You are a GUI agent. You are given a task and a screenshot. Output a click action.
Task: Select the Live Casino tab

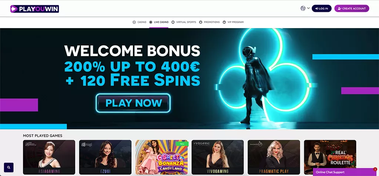tap(159, 22)
